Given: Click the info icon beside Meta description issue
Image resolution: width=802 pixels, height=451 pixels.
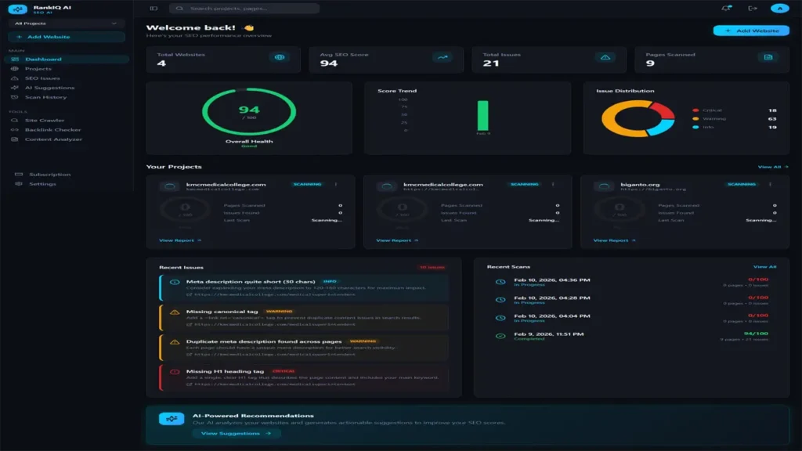Looking at the screenshot, I should (175, 282).
